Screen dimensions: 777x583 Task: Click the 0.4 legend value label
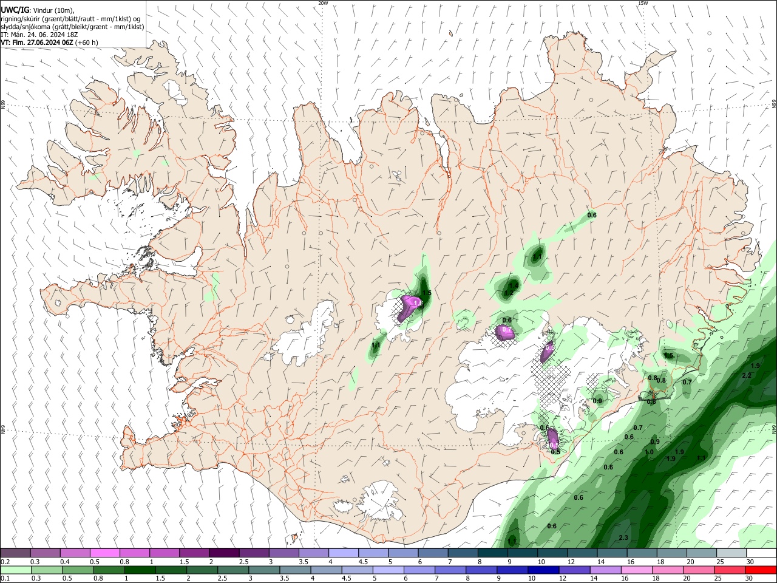click(65, 562)
